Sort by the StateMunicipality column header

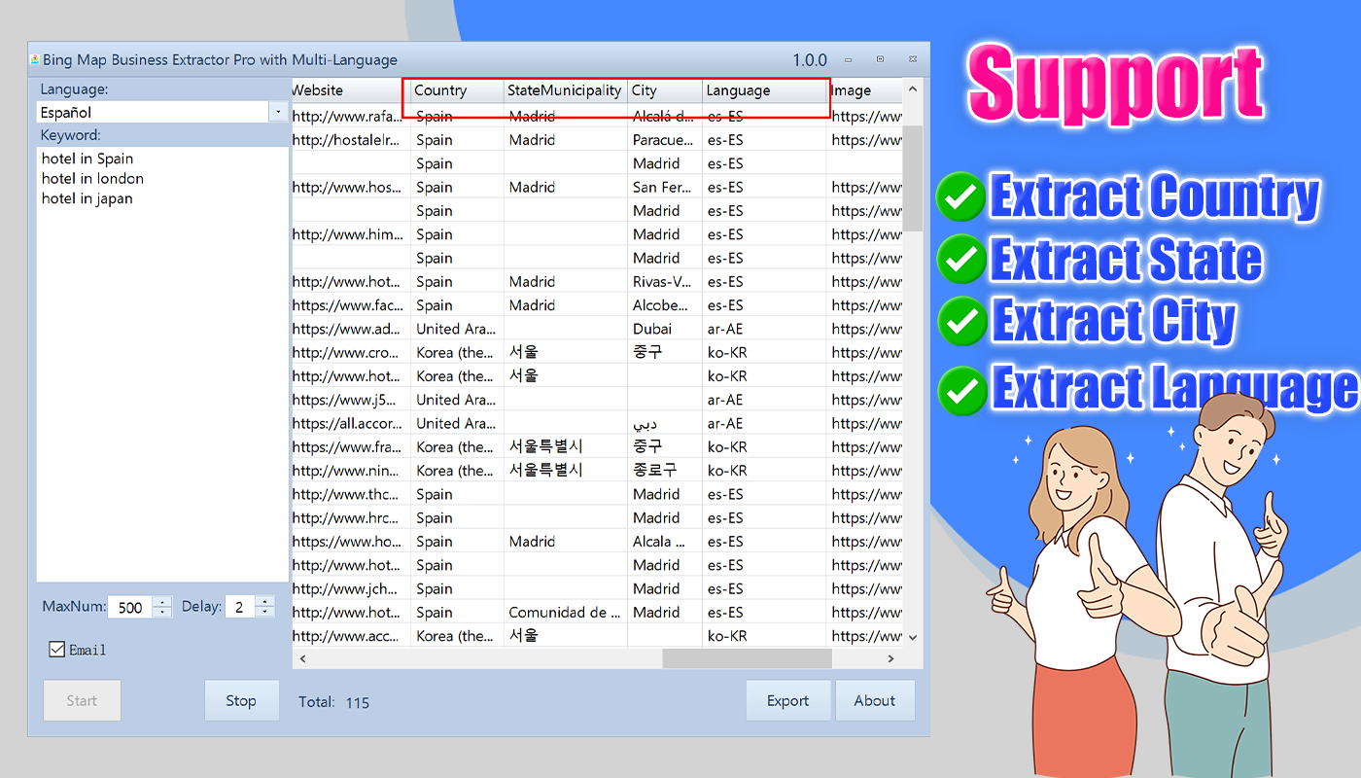tap(566, 90)
